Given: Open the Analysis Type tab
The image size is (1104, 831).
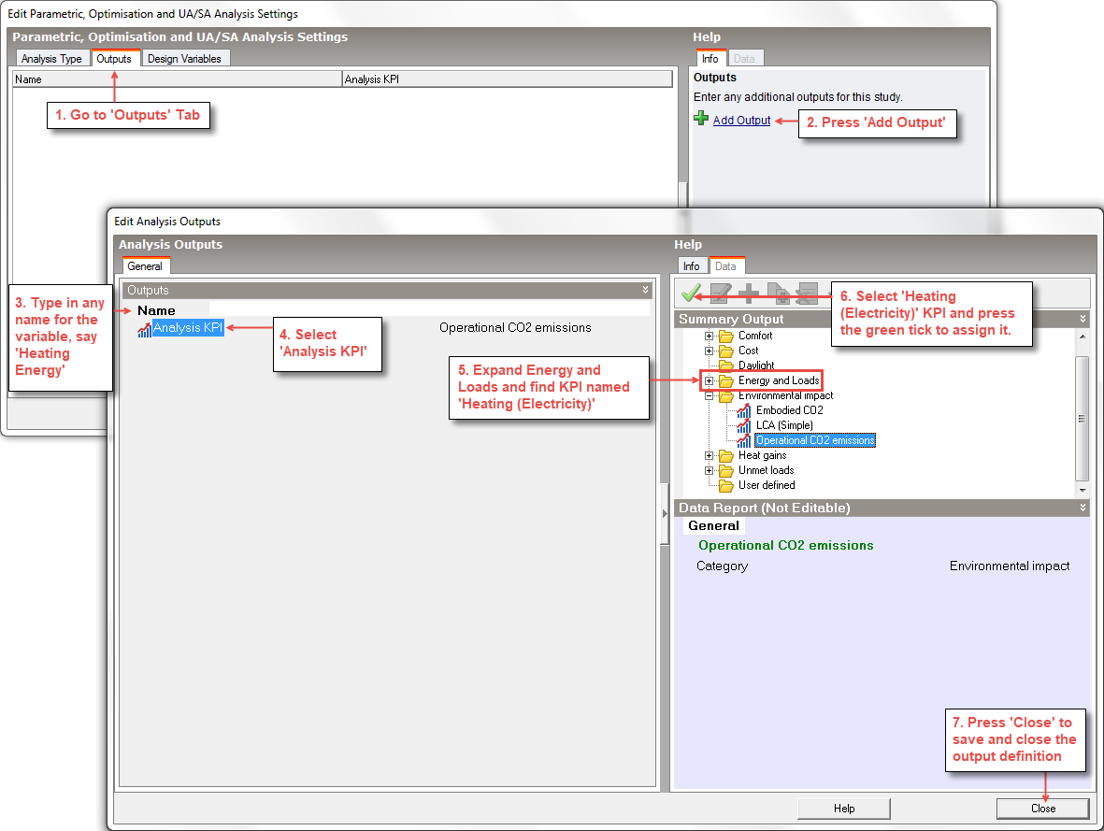Looking at the screenshot, I should tap(51, 59).
